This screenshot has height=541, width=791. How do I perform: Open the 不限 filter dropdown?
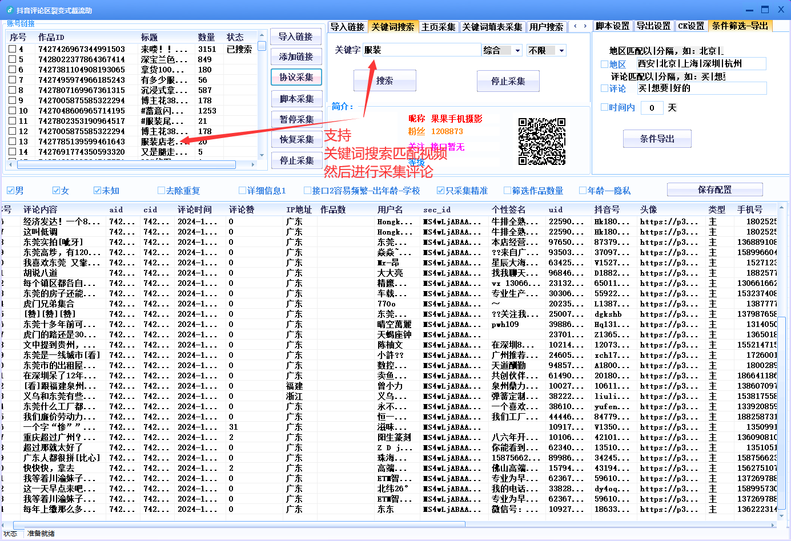[x=545, y=50]
